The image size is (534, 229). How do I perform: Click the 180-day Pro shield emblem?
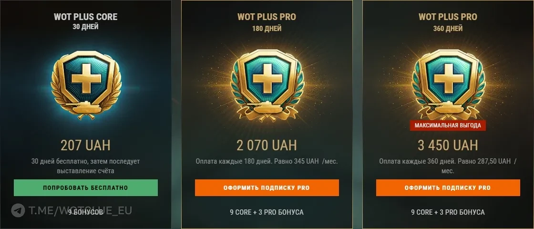[x=267, y=85]
